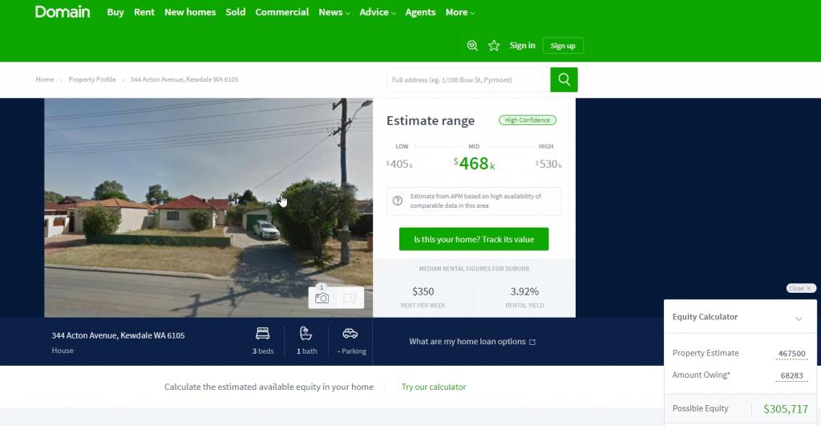Click the shortlist star icon
Image resolution: width=821 pixels, height=426 pixels.
(494, 46)
